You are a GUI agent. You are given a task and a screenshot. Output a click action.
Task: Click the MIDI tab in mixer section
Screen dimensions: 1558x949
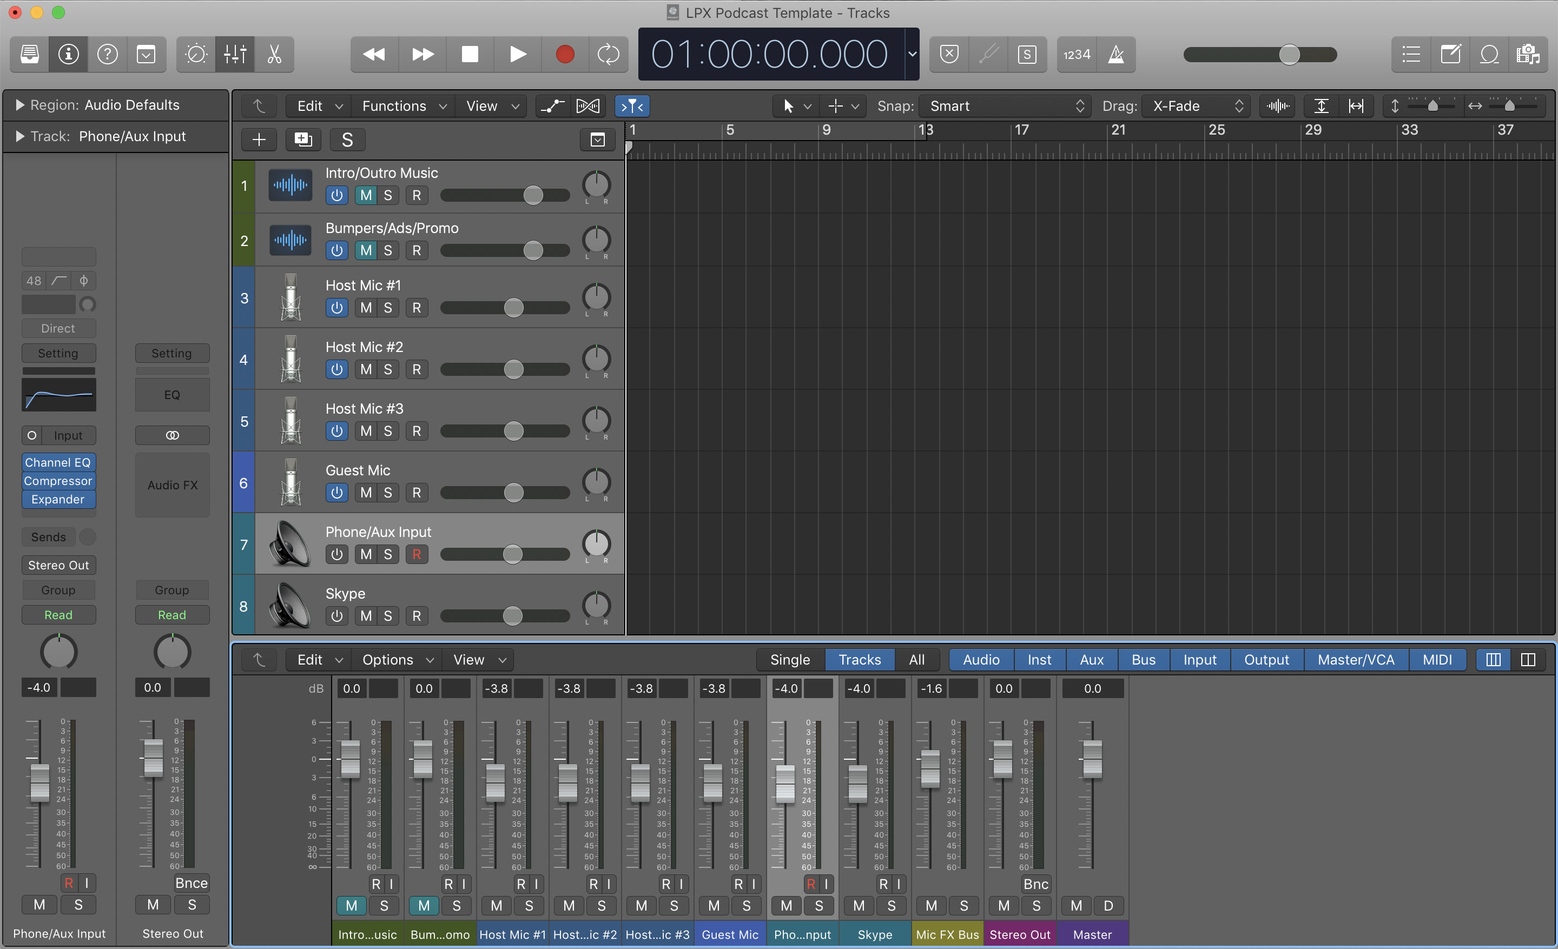tap(1437, 659)
